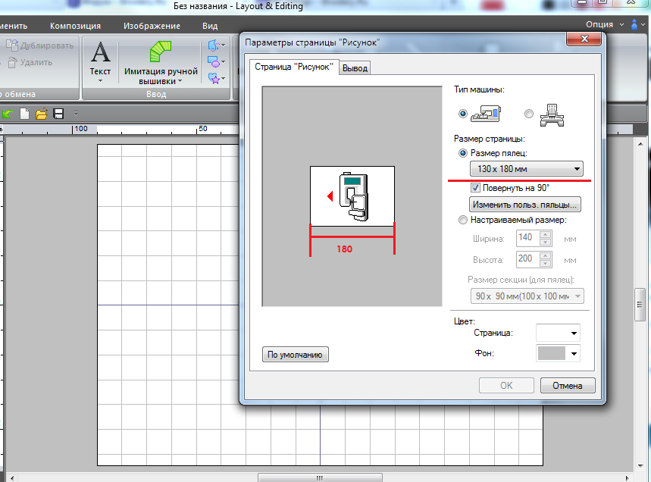Switch to the 'Вывод' tab

click(x=355, y=68)
